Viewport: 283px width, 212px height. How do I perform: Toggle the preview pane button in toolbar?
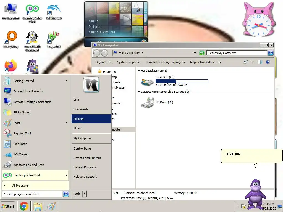click(x=260, y=62)
